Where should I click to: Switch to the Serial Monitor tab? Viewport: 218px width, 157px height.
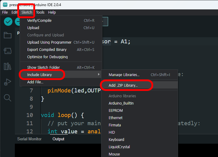click(x=29, y=139)
